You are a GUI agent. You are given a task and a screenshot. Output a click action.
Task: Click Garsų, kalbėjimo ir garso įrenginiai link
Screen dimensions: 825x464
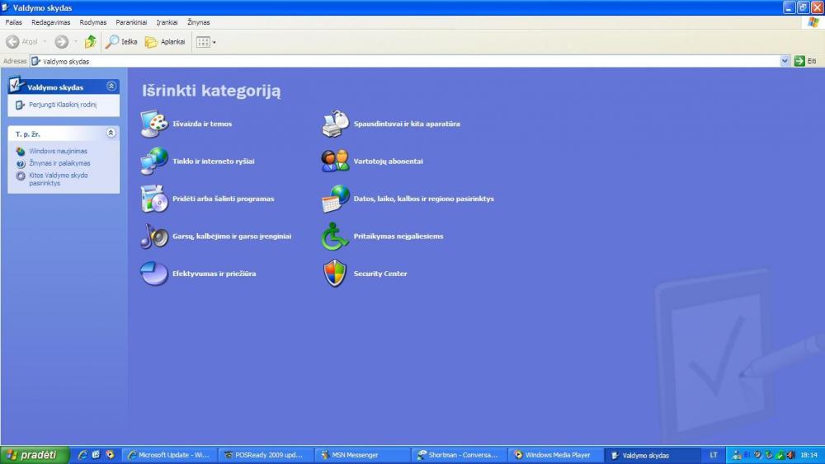pos(232,236)
